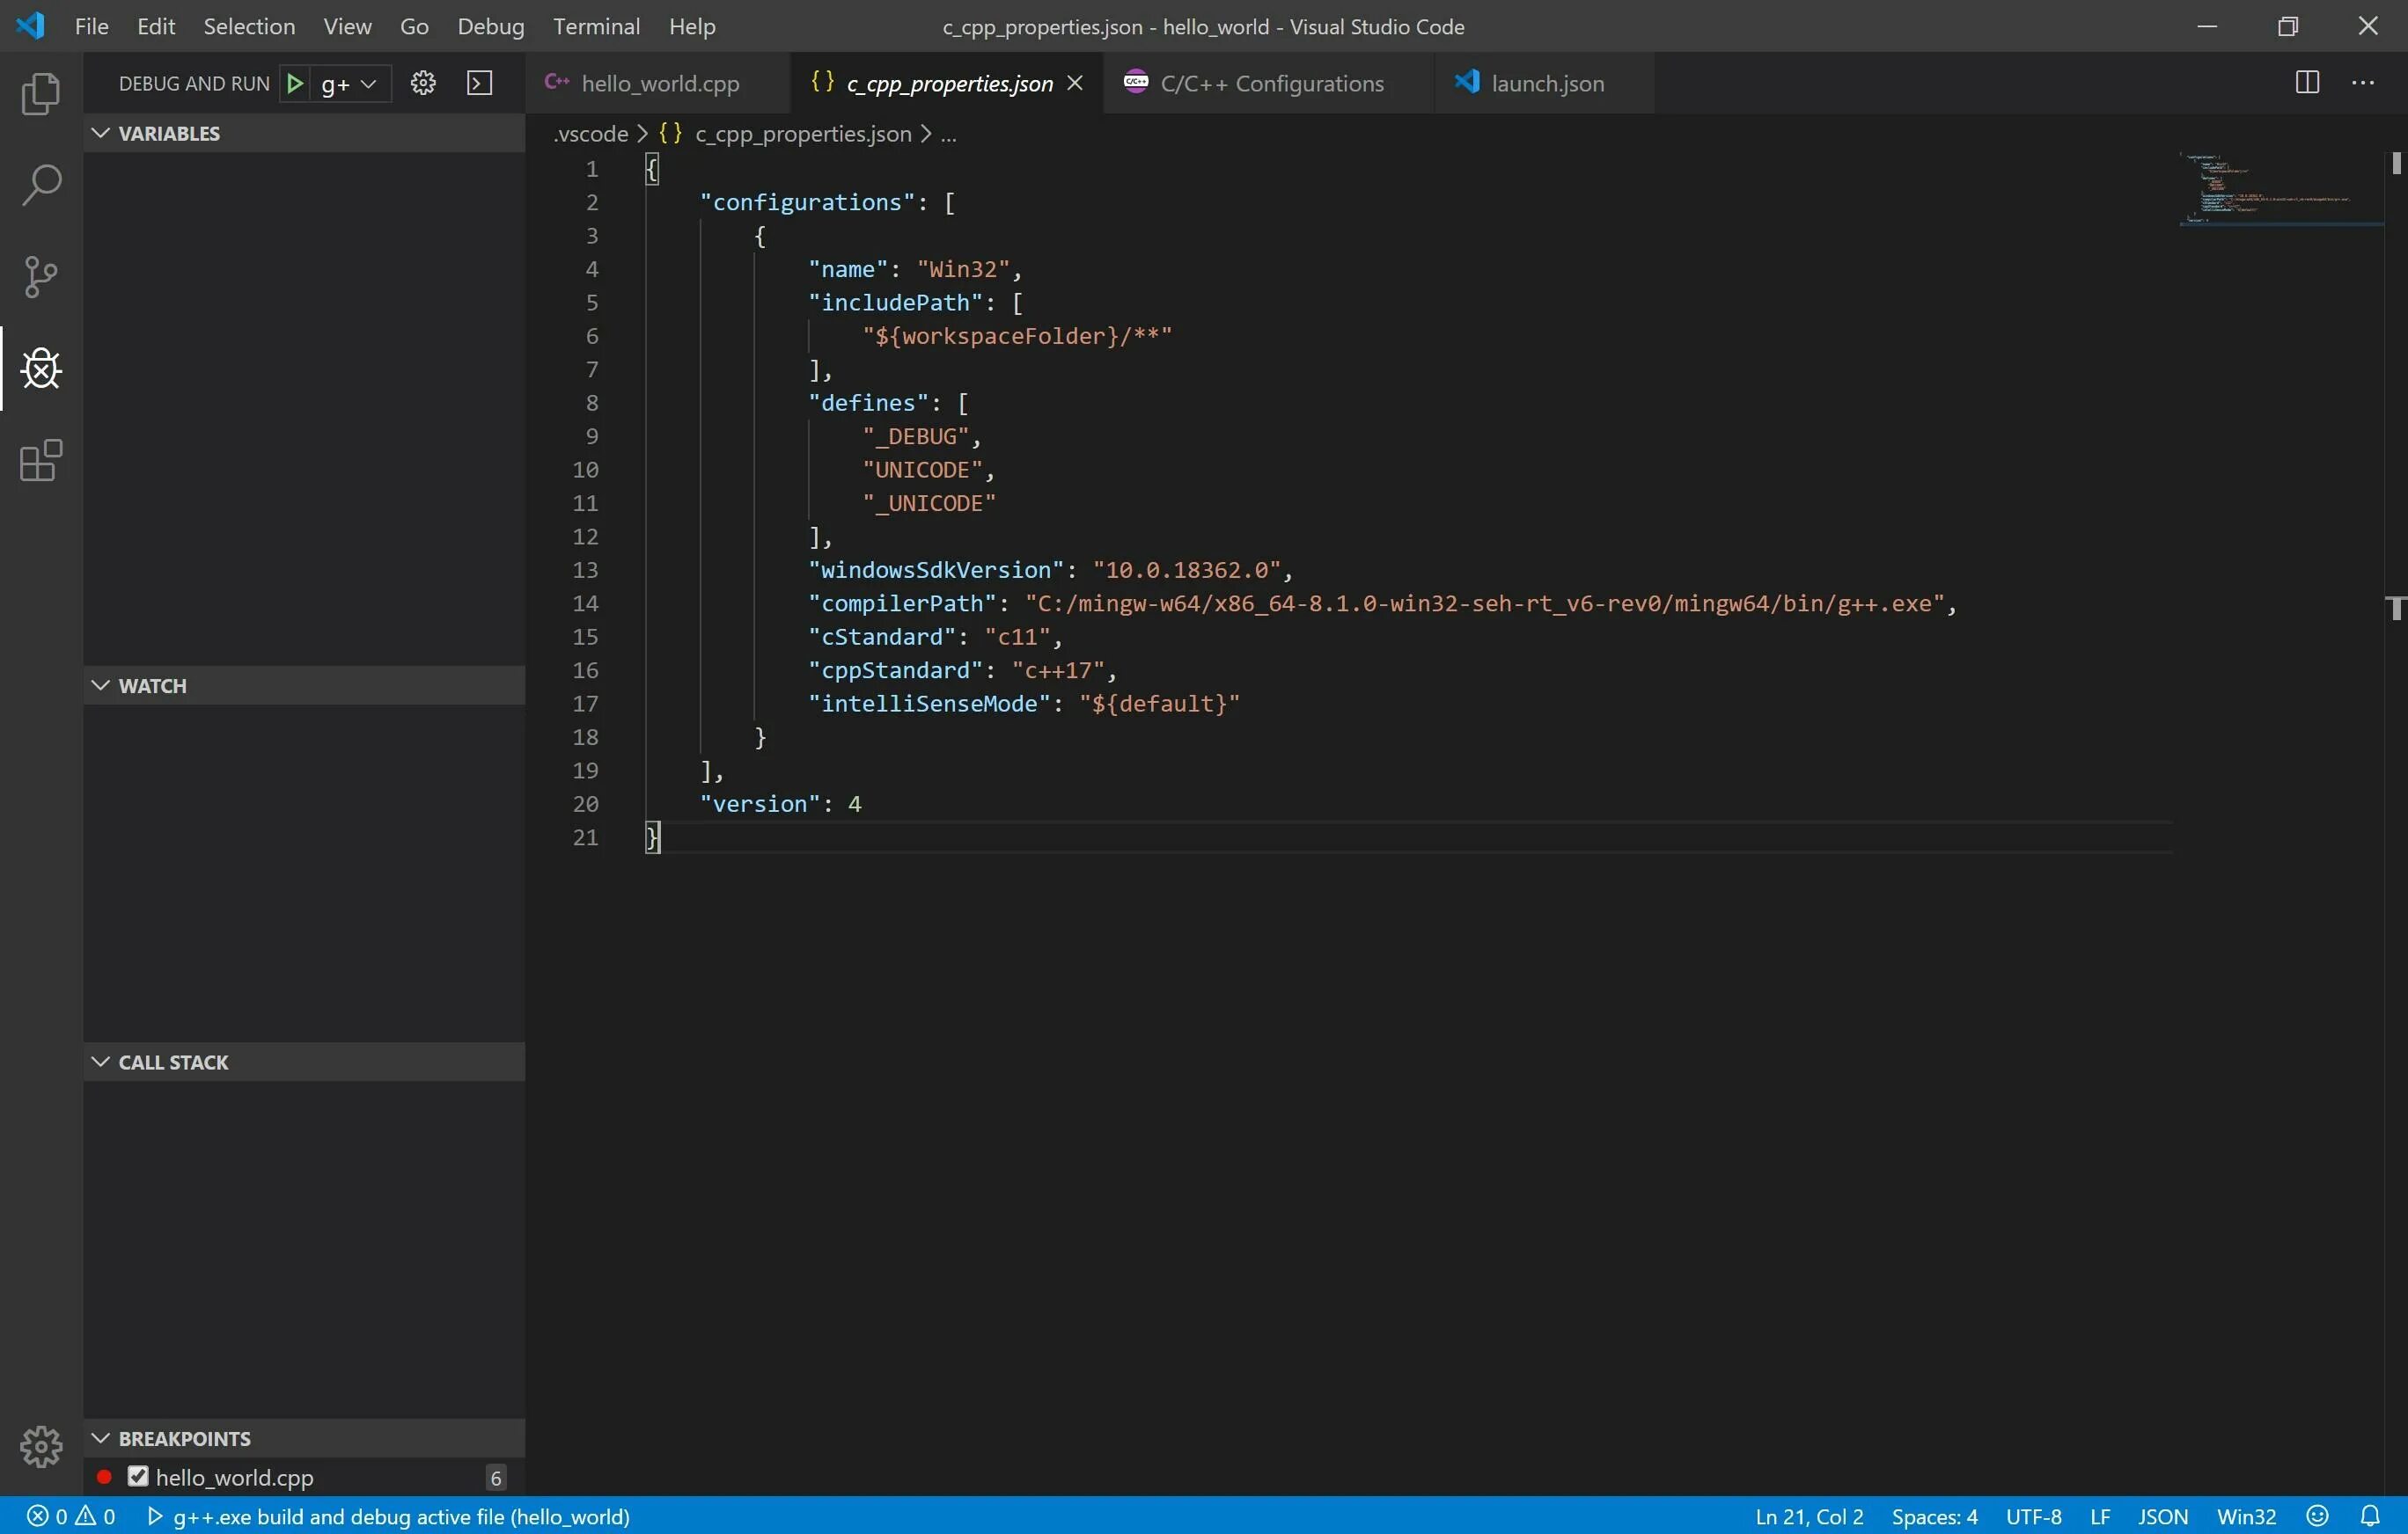2408x1534 pixels.
Task: Collapse the CALL STACK section
Action: click(101, 1062)
